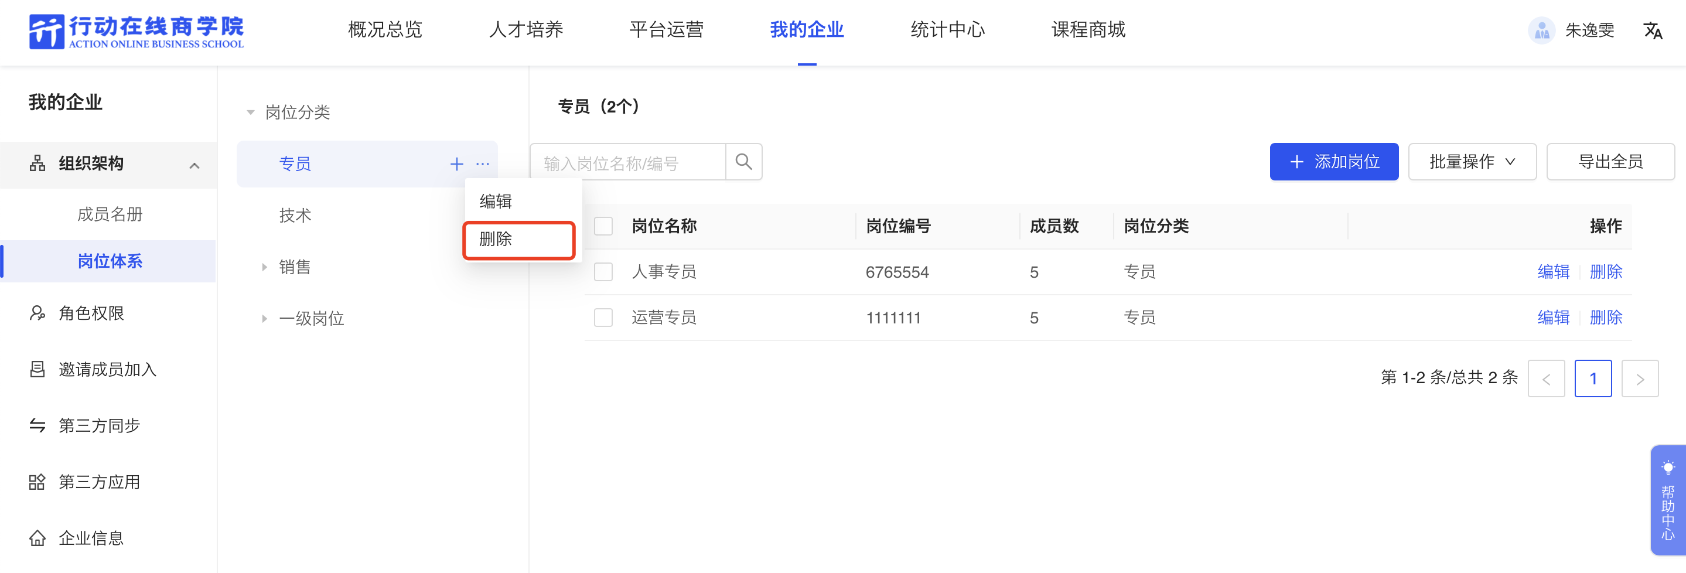
Task: Click the 组织架构 hierarchy icon
Action: [37, 163]
